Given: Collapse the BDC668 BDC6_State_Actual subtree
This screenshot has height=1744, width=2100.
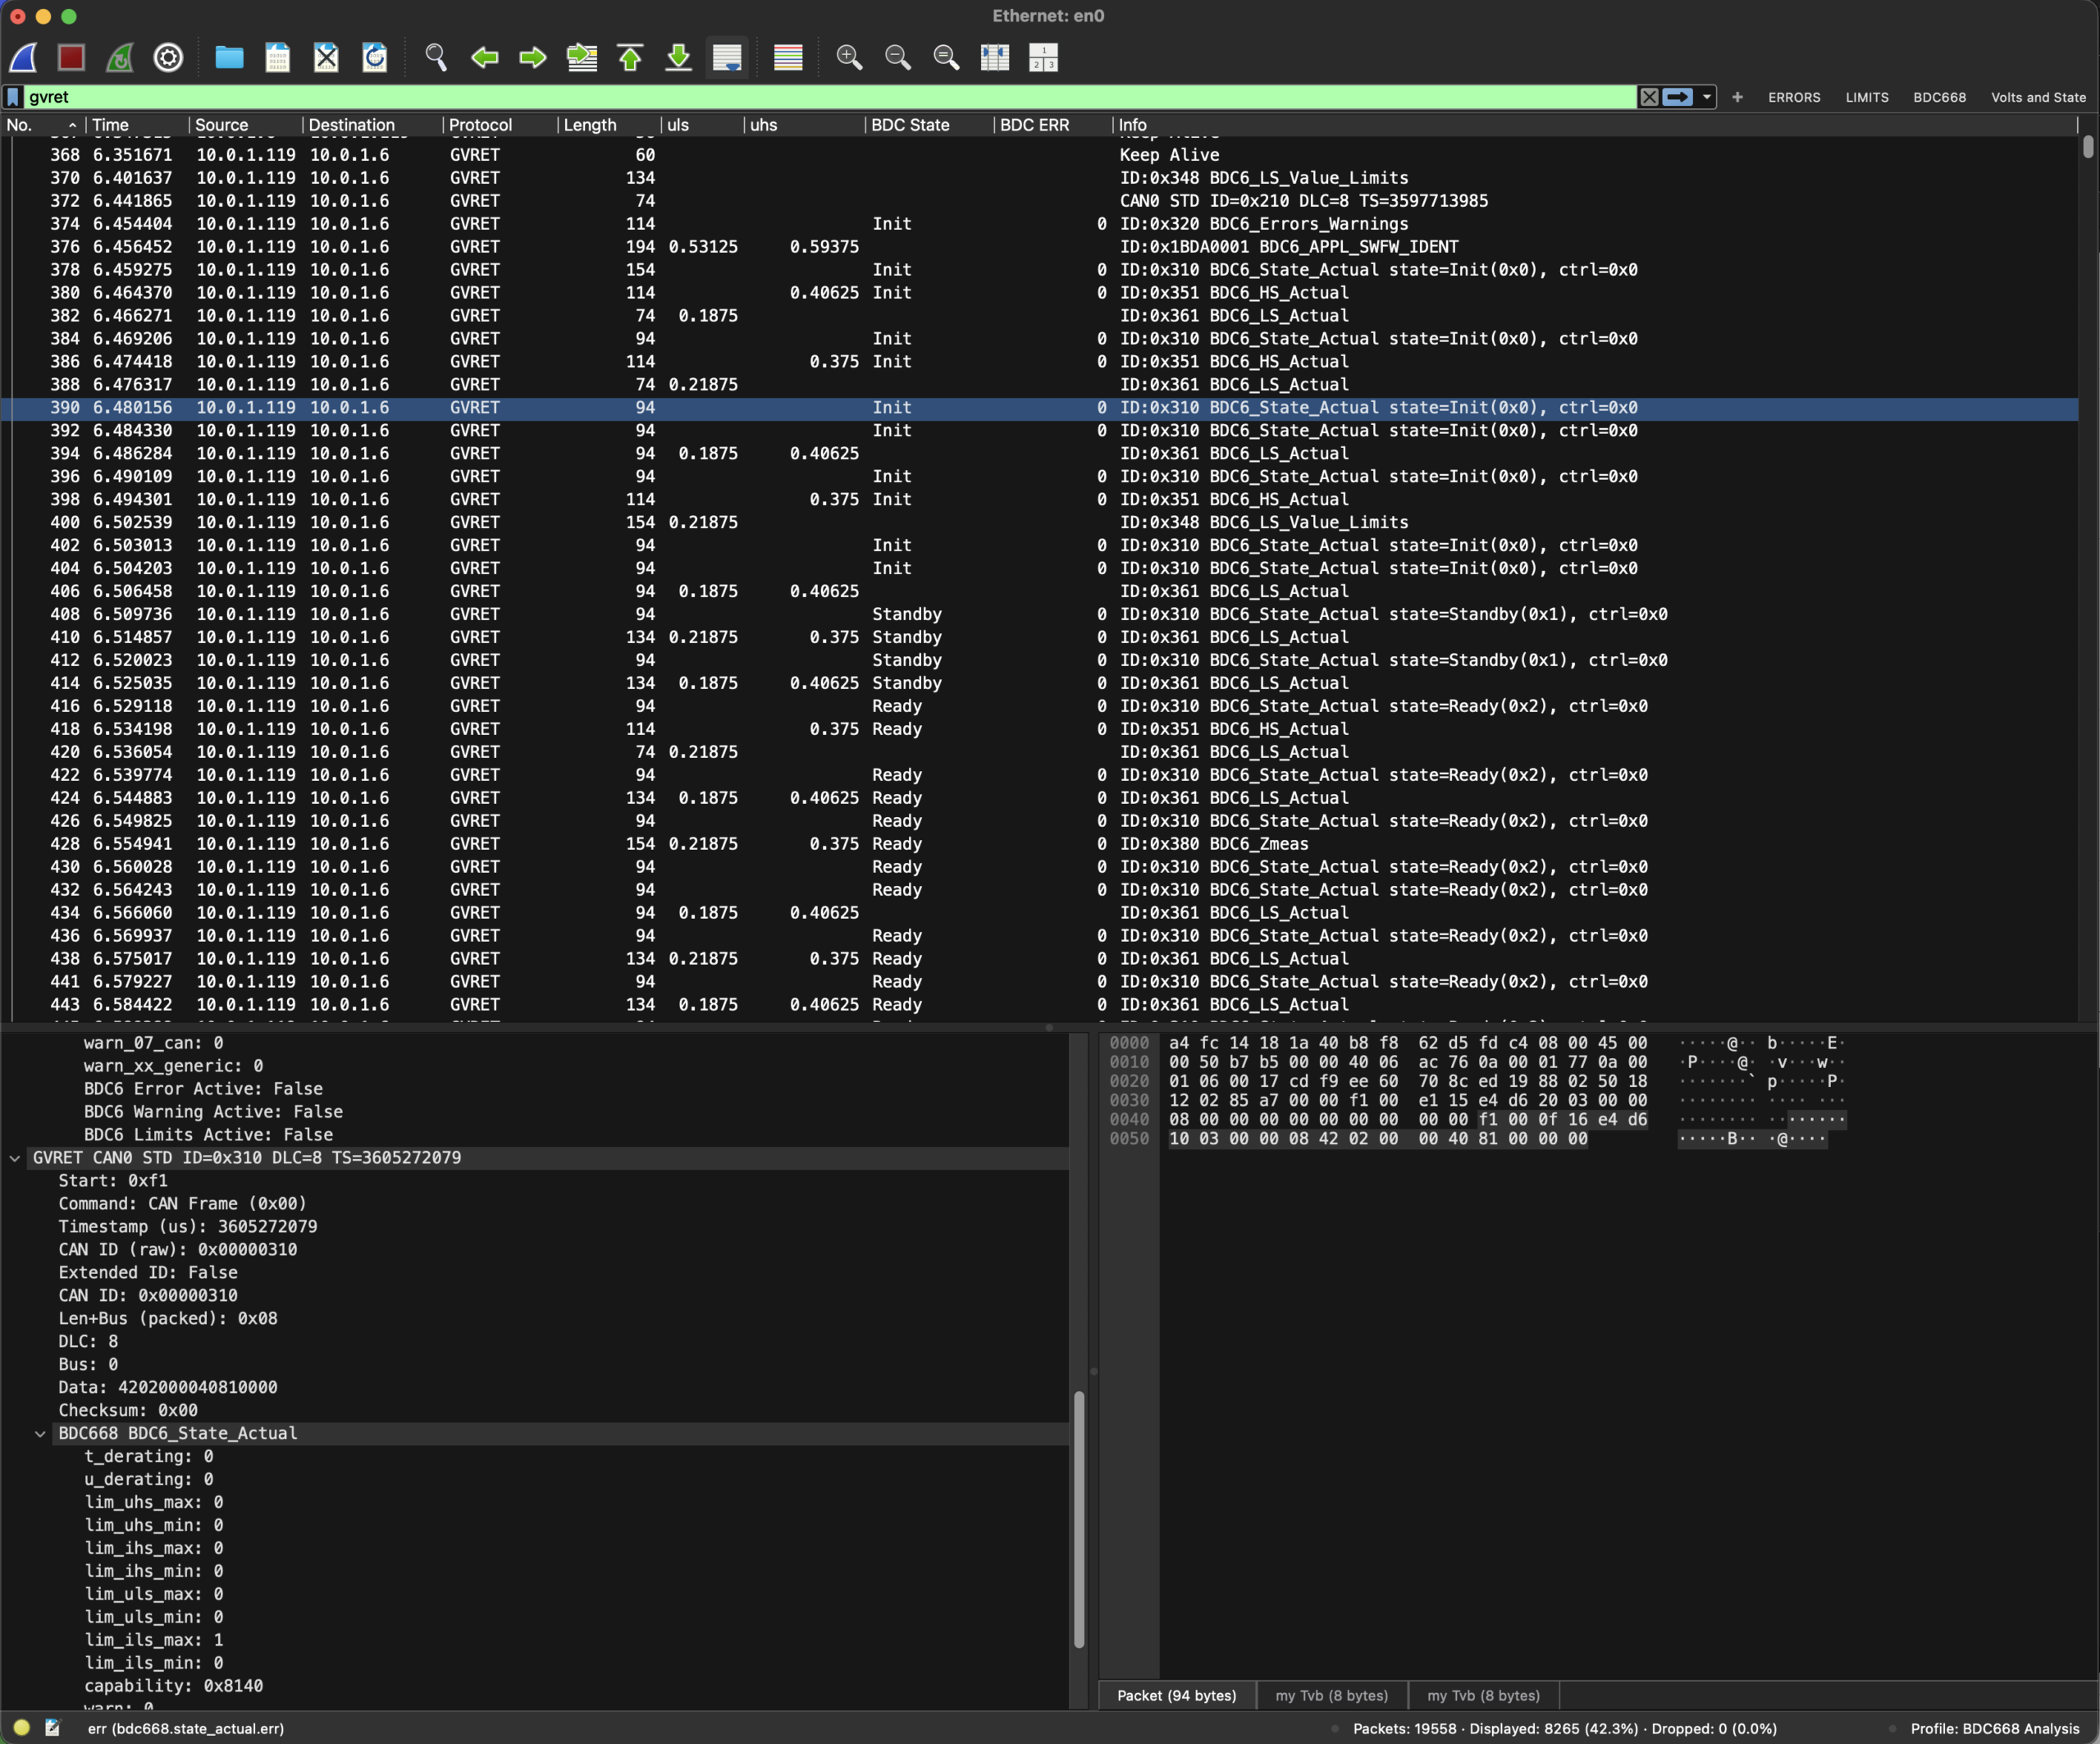Looking at the screenshot, I should click(x=40, y=1433).
